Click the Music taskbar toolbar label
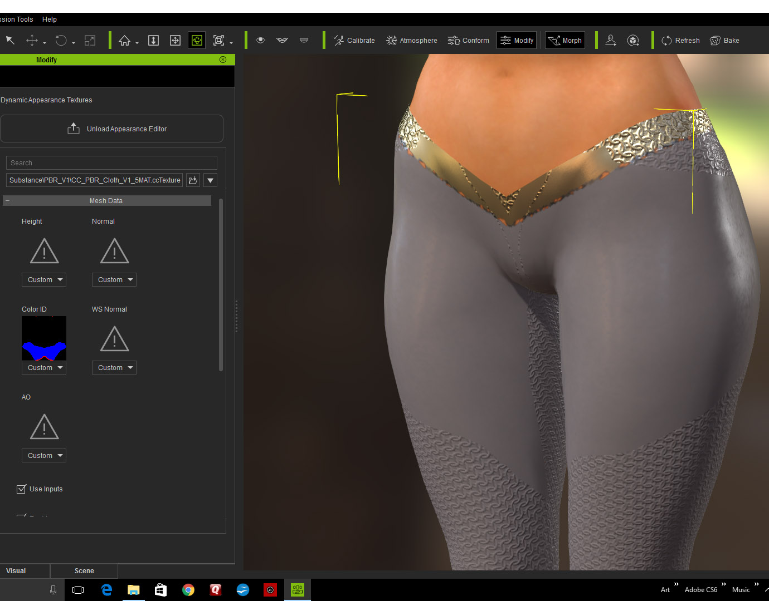The image size is (769, 601). (741, 590)
